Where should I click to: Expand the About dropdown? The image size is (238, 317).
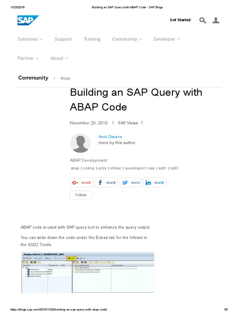(59, 58)
